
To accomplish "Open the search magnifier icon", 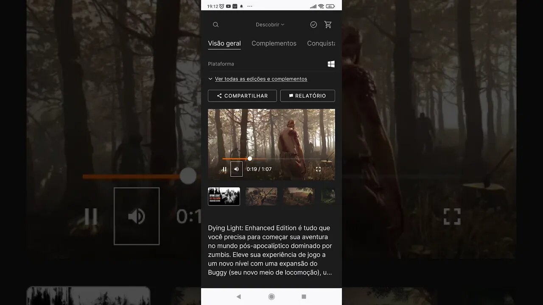I will coord(216,25).
